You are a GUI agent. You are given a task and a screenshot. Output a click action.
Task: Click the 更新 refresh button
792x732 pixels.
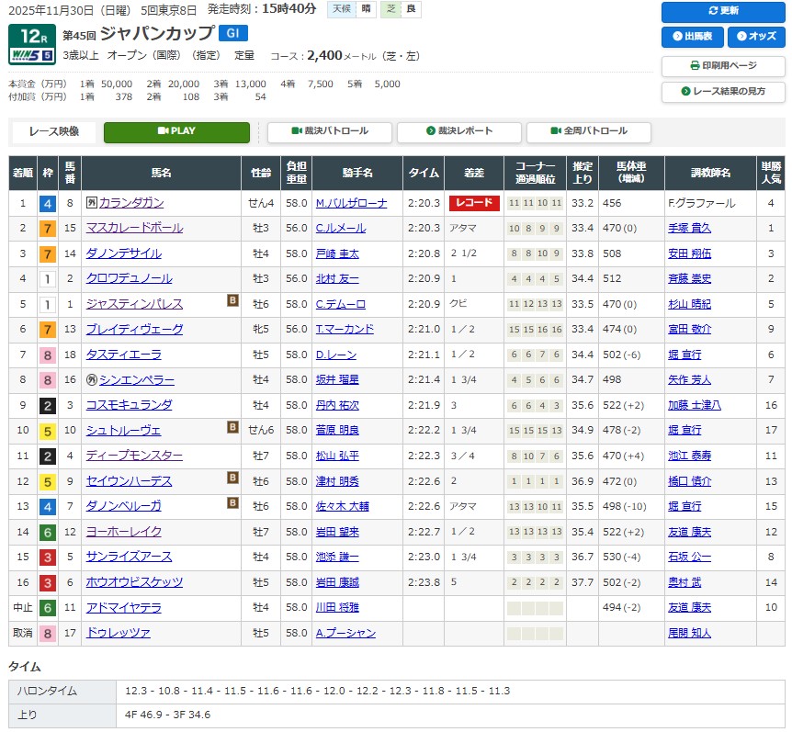[723, 11]
